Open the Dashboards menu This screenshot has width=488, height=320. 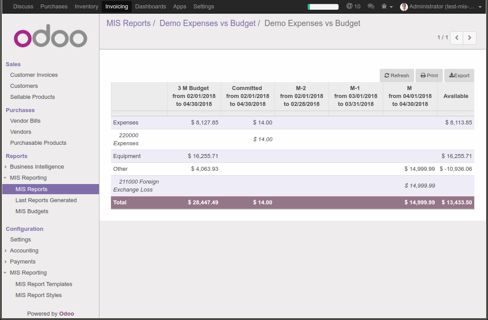pyautogui.click(x=150, y=6)
